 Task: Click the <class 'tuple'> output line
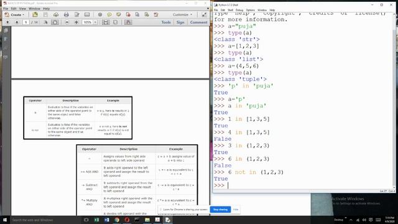[240, 79]
